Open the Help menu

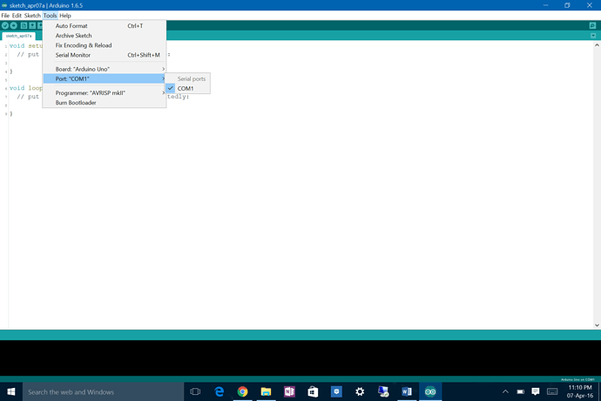[65, 16]
